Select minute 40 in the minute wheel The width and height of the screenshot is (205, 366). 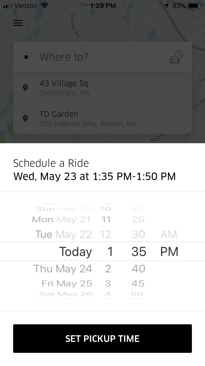click(138, 269)
